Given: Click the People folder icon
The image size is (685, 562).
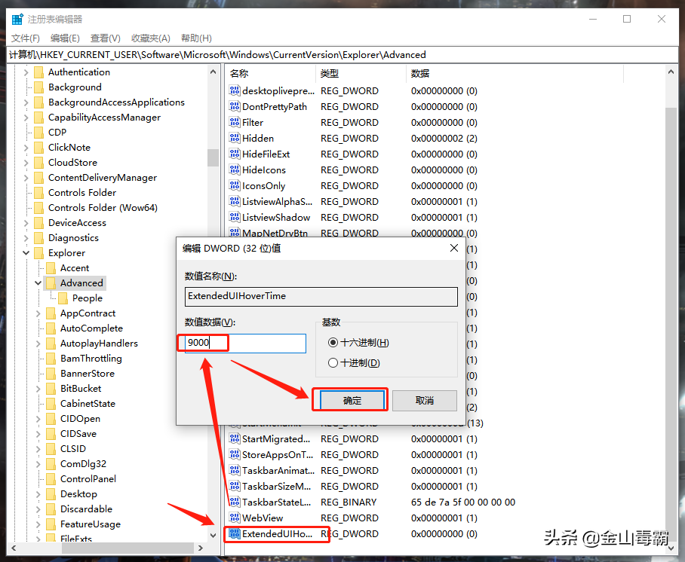Looking at the screenshot, I should [63, 298].
